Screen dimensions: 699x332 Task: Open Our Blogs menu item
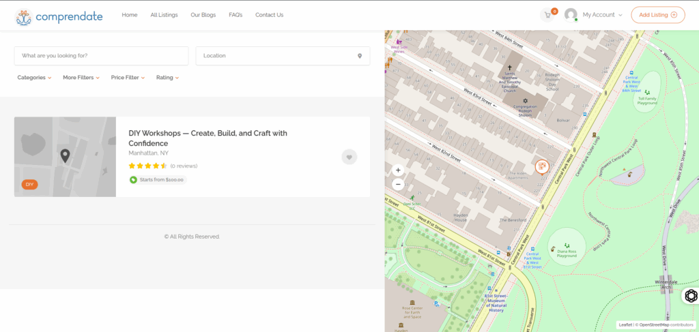203,15
